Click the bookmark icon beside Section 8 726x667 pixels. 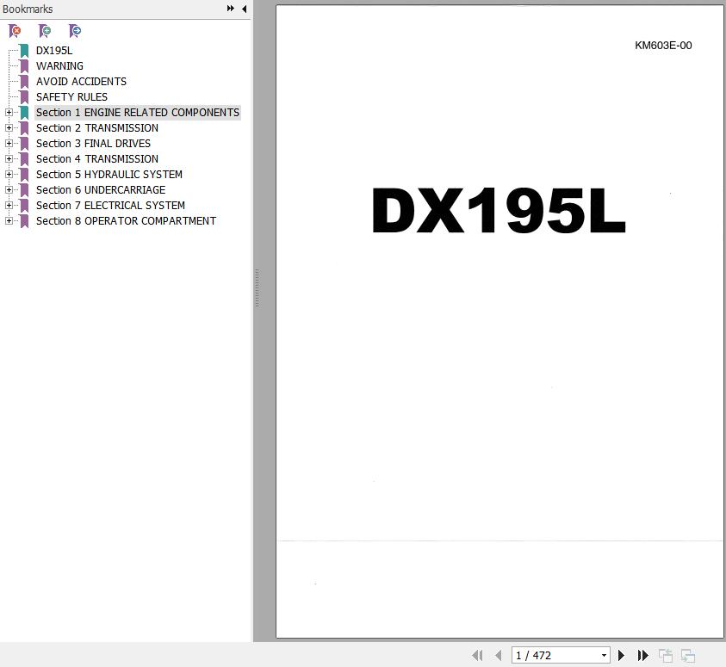tap(24, 221)
